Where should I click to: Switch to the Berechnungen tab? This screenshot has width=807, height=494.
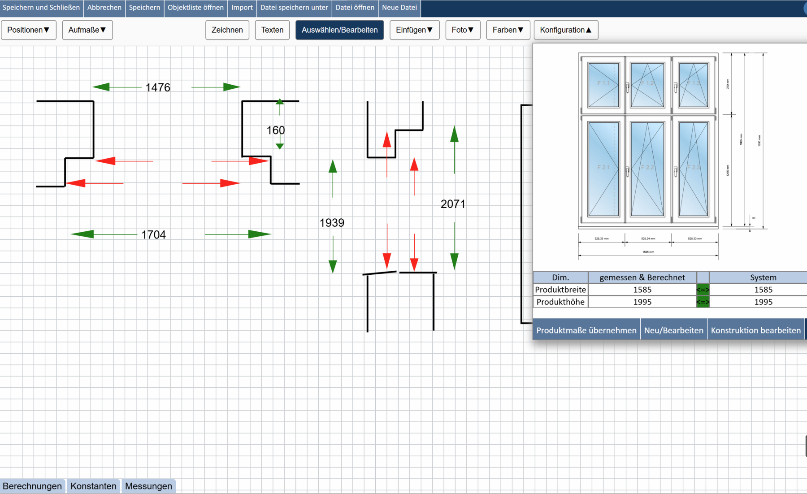[32, 486]
